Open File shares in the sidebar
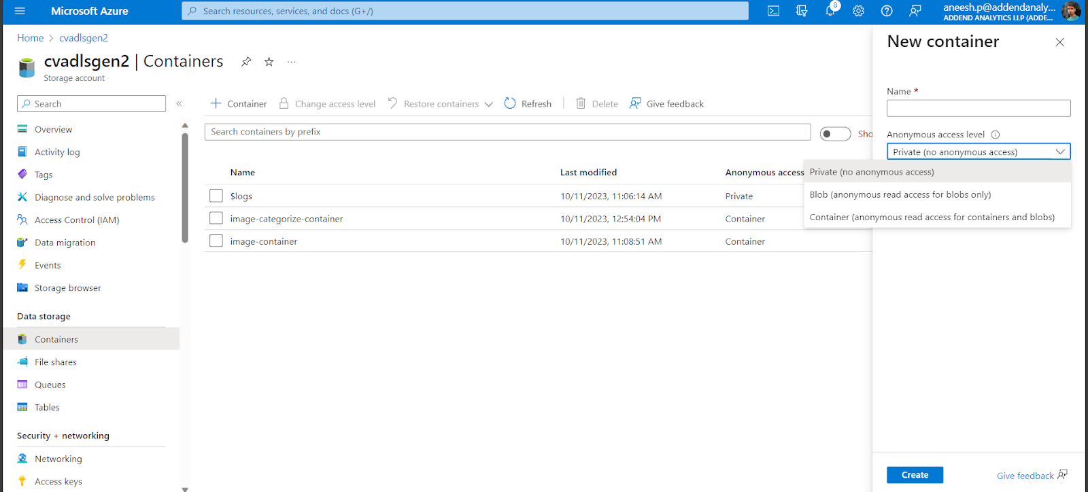Screen dimensions: 1088x492 (56, 362)
